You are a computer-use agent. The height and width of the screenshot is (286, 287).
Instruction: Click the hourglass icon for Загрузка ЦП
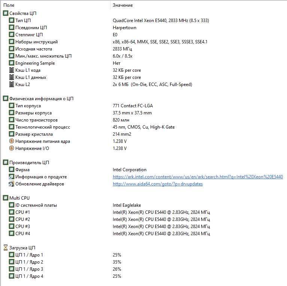point(6,247)
